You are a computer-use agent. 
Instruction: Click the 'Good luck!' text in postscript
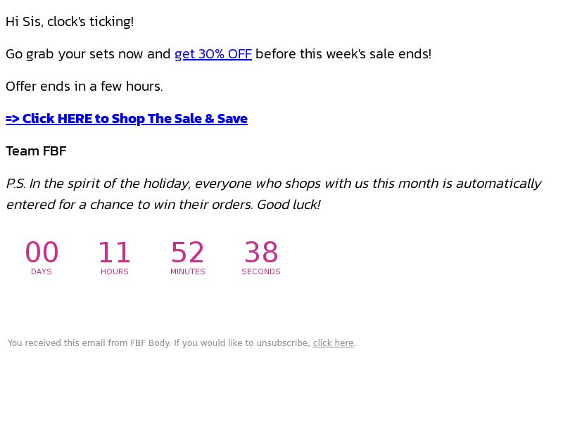[289, 205]
